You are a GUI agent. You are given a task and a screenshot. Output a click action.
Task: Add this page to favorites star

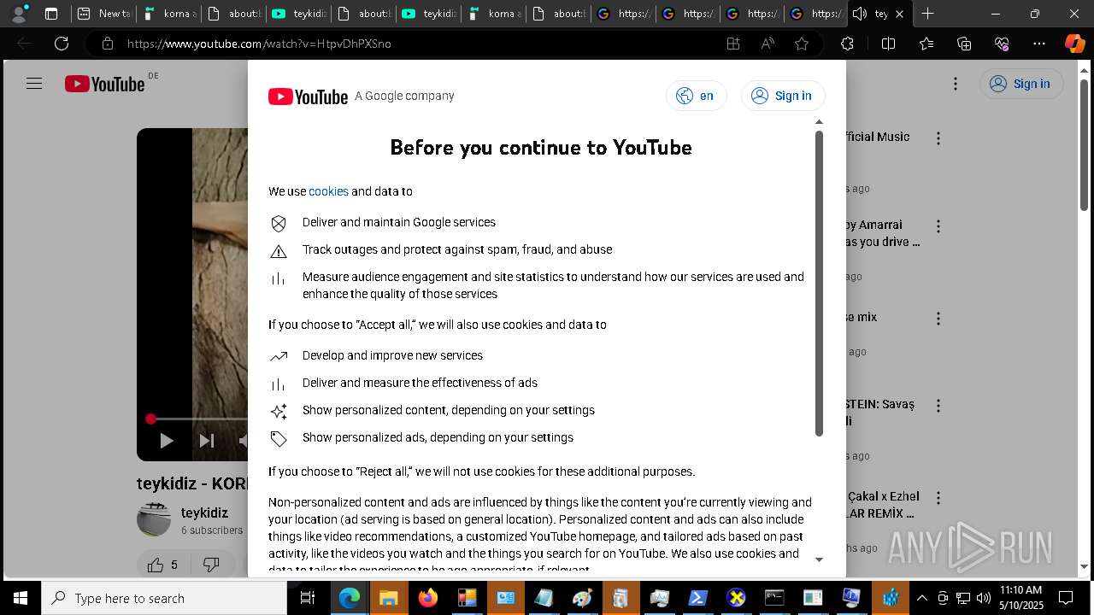802,44
